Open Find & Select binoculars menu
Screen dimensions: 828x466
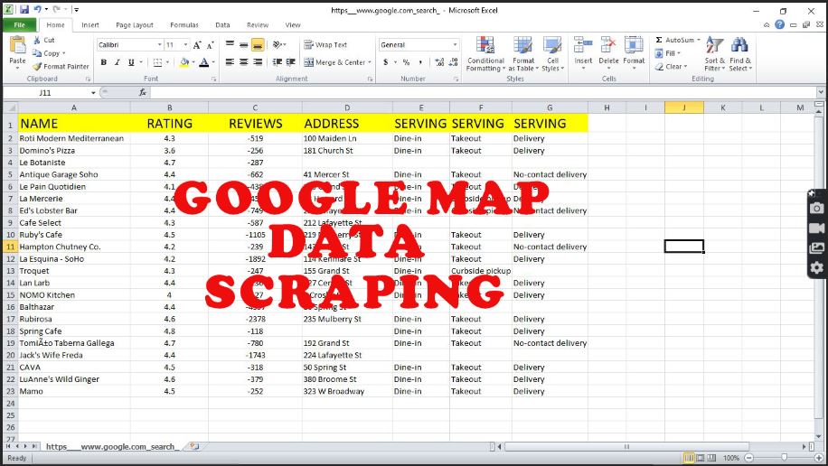point(739,54)
